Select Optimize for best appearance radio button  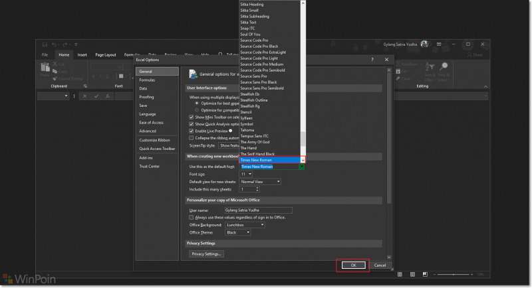[197, 104]
